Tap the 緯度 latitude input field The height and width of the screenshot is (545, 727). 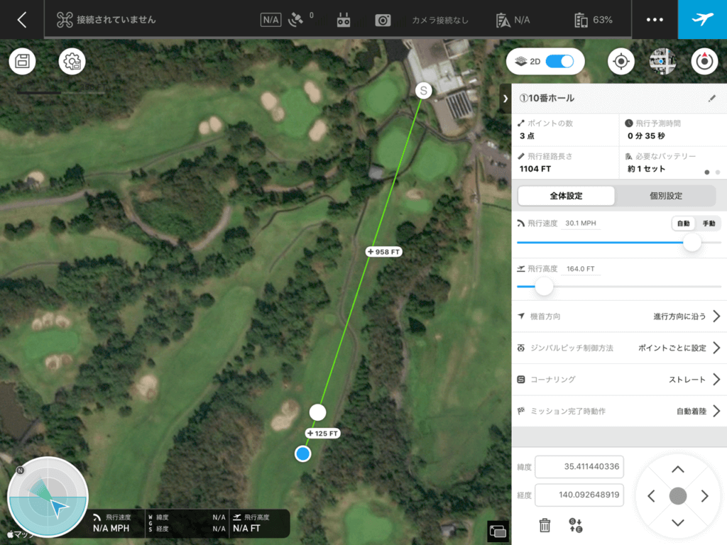pyautogui.click(x=579, y=467)
